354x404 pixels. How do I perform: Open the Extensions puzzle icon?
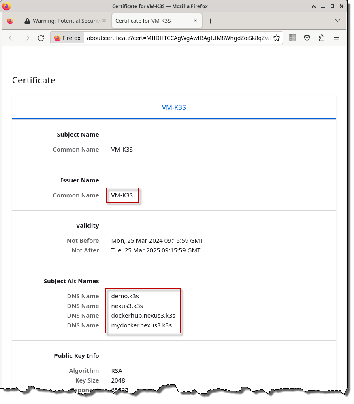coord(322,38)
